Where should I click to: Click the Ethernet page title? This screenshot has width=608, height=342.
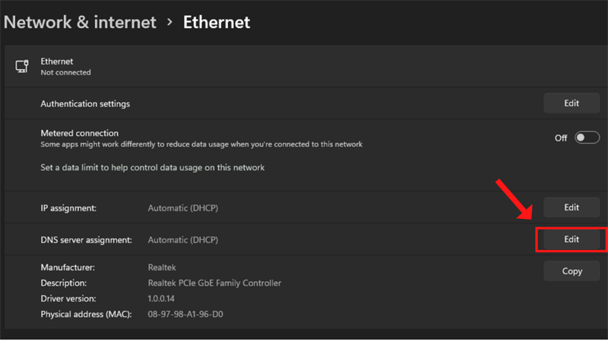(x=217, y=23)
